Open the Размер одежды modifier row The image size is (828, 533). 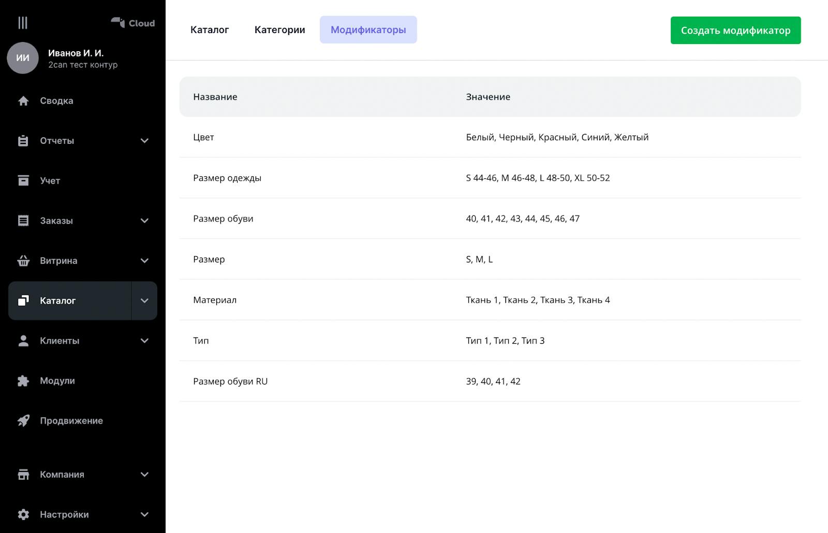[490, 178]
